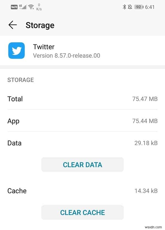
Task: Tap the clock showing 6:41
Action: (150, 7)
